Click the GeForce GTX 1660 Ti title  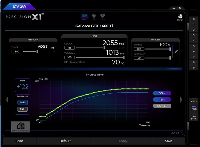(x=94, y=26)
